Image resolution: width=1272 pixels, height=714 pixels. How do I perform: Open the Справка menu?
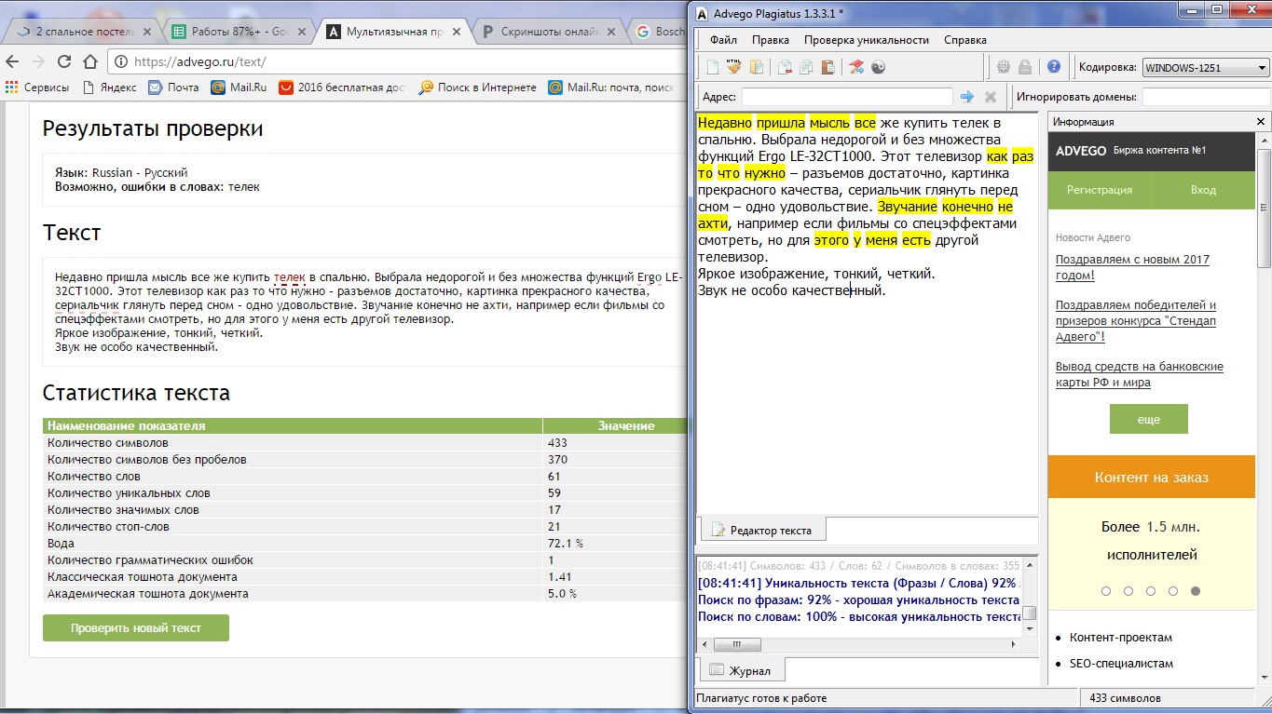[965, 40]
